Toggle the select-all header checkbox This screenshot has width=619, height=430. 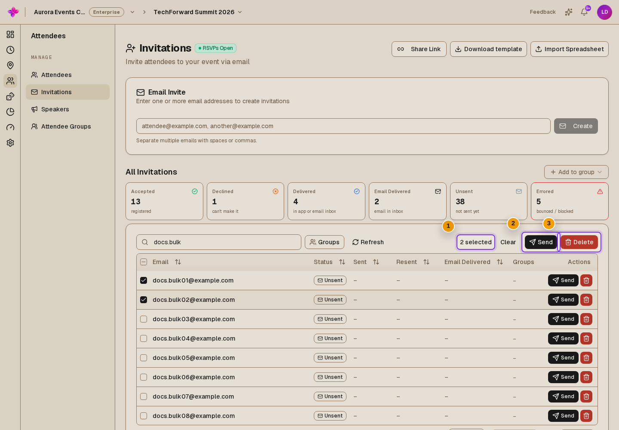144,262
